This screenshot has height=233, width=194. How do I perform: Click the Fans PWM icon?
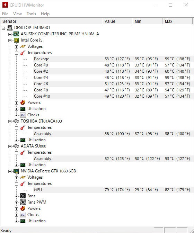[x=23, y=202]
